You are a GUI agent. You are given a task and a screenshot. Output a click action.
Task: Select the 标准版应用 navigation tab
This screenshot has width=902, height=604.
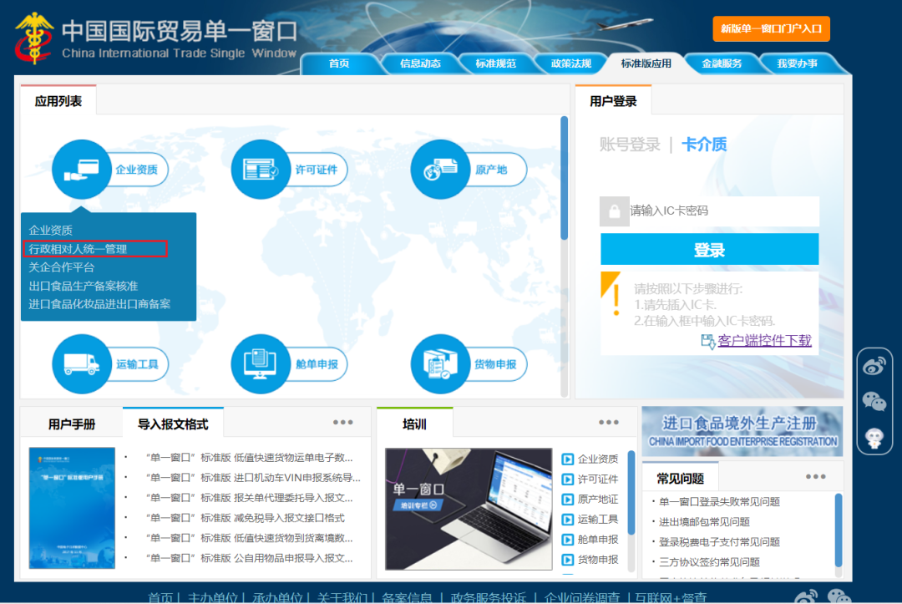click(646, 63)
